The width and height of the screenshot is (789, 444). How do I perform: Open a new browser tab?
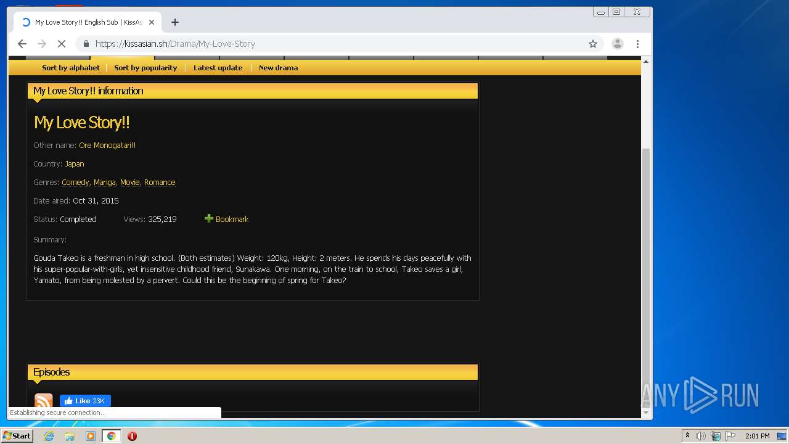175,22
